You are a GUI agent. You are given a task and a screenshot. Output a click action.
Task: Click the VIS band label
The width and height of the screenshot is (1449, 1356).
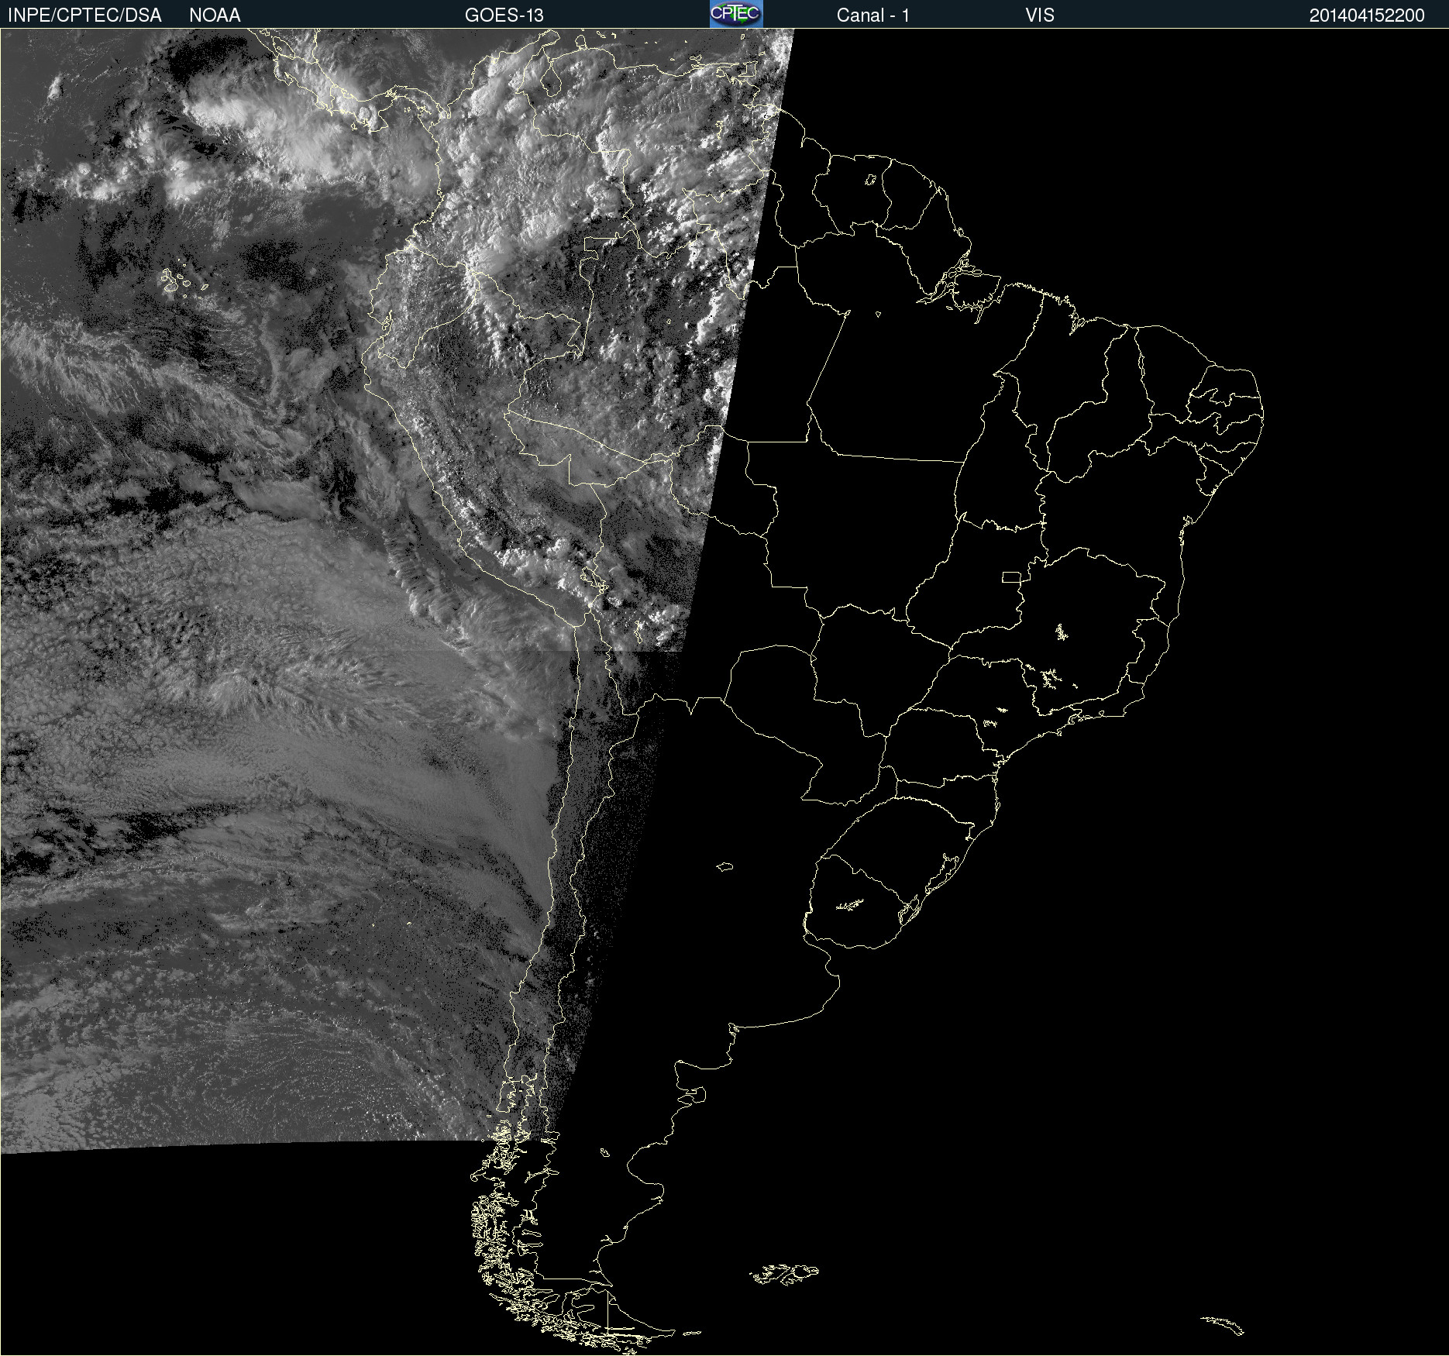1039,15
